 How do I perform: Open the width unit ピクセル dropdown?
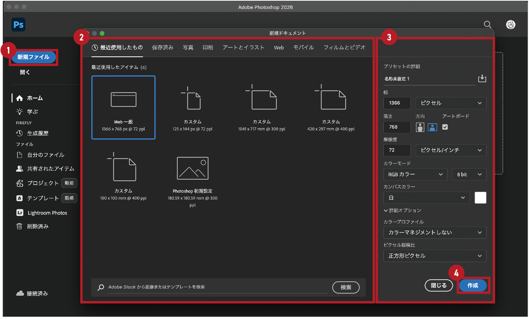tap(451, 103)
